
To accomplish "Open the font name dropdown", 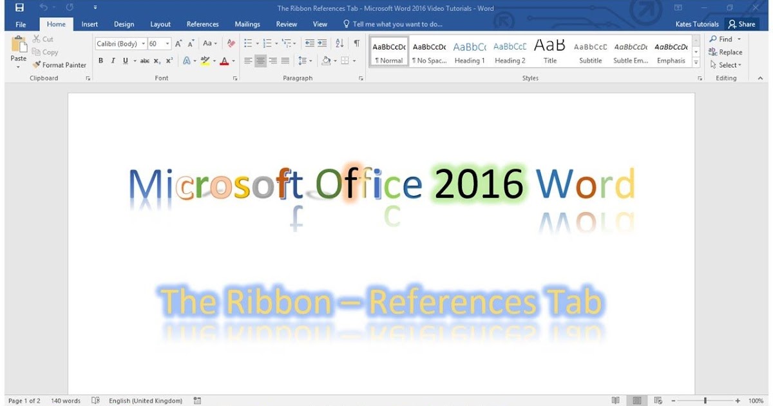I will (x=143, y=44).
